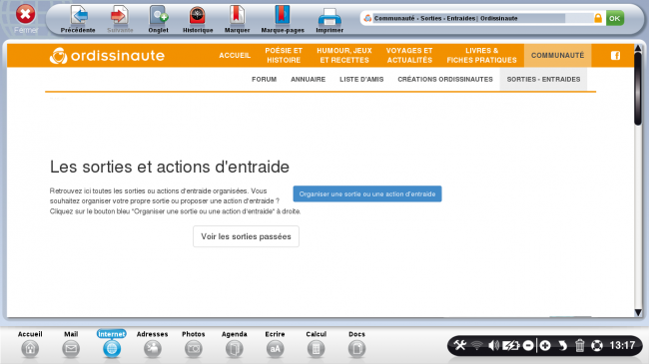
Task: Zoom in with the plus icon
Action: (x=545, y=345)
